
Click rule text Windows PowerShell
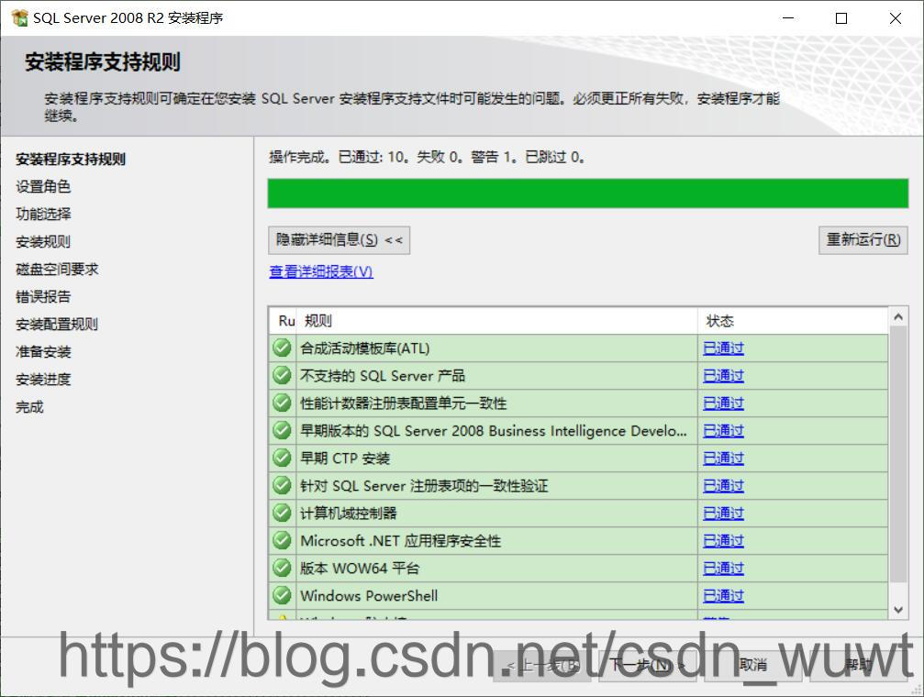(369, 596)
